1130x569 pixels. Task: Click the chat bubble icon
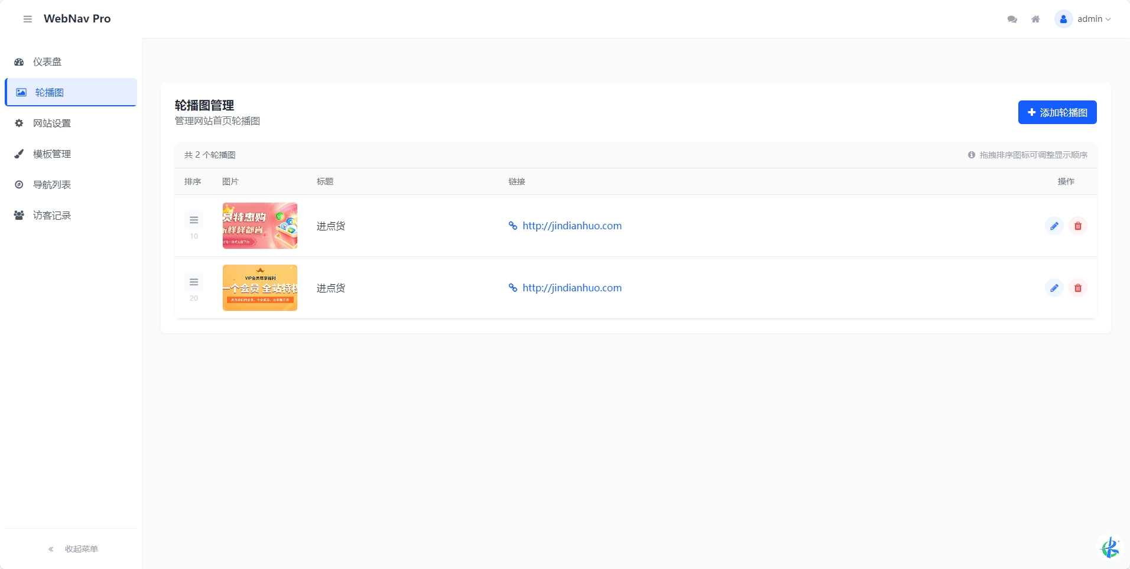pos(1012,18)
